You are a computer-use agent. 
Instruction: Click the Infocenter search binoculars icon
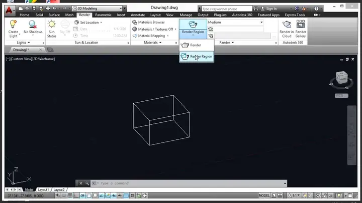click(x=256, y=9)
